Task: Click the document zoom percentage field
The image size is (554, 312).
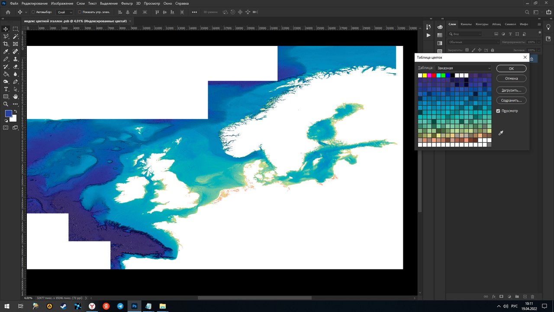Action: (x=28, y=298)
